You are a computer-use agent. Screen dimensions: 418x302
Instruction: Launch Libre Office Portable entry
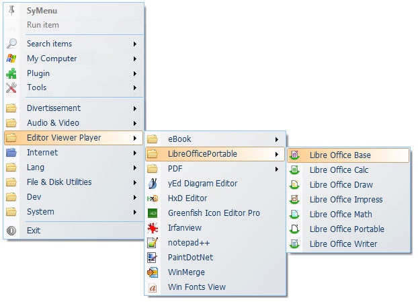(x=348, y=229)
